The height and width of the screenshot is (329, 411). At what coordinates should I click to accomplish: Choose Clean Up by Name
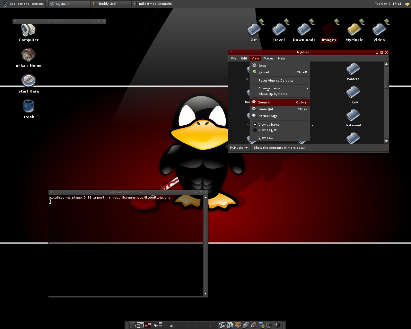pyautogui.click(x=280, y=94)
